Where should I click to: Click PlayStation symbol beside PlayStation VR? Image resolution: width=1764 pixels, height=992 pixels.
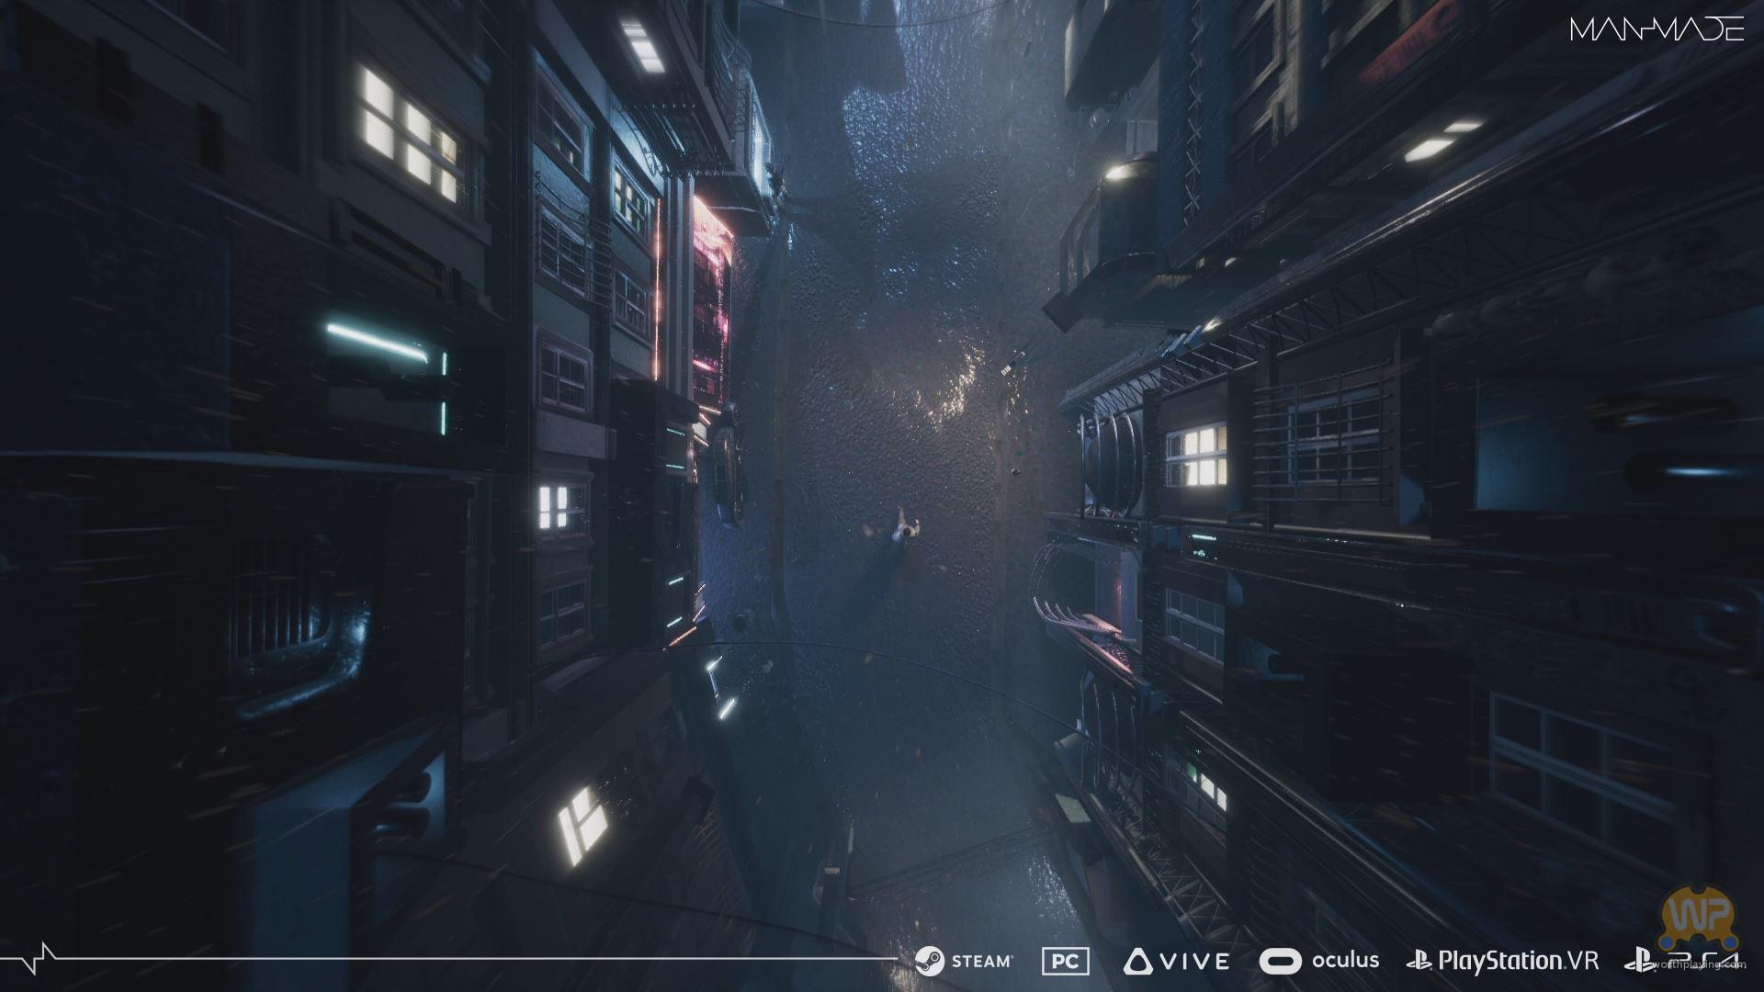coord(1419,962)
